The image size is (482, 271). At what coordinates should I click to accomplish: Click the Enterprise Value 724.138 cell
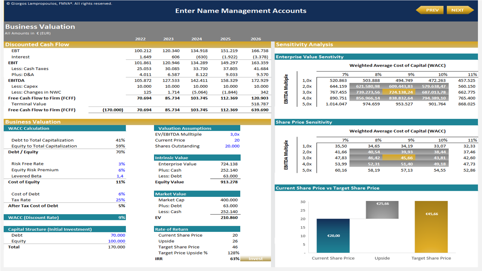(229, 164)
